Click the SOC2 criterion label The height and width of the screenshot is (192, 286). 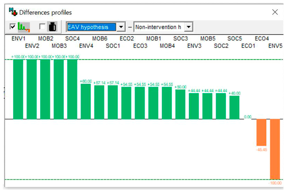coord(221,46)
